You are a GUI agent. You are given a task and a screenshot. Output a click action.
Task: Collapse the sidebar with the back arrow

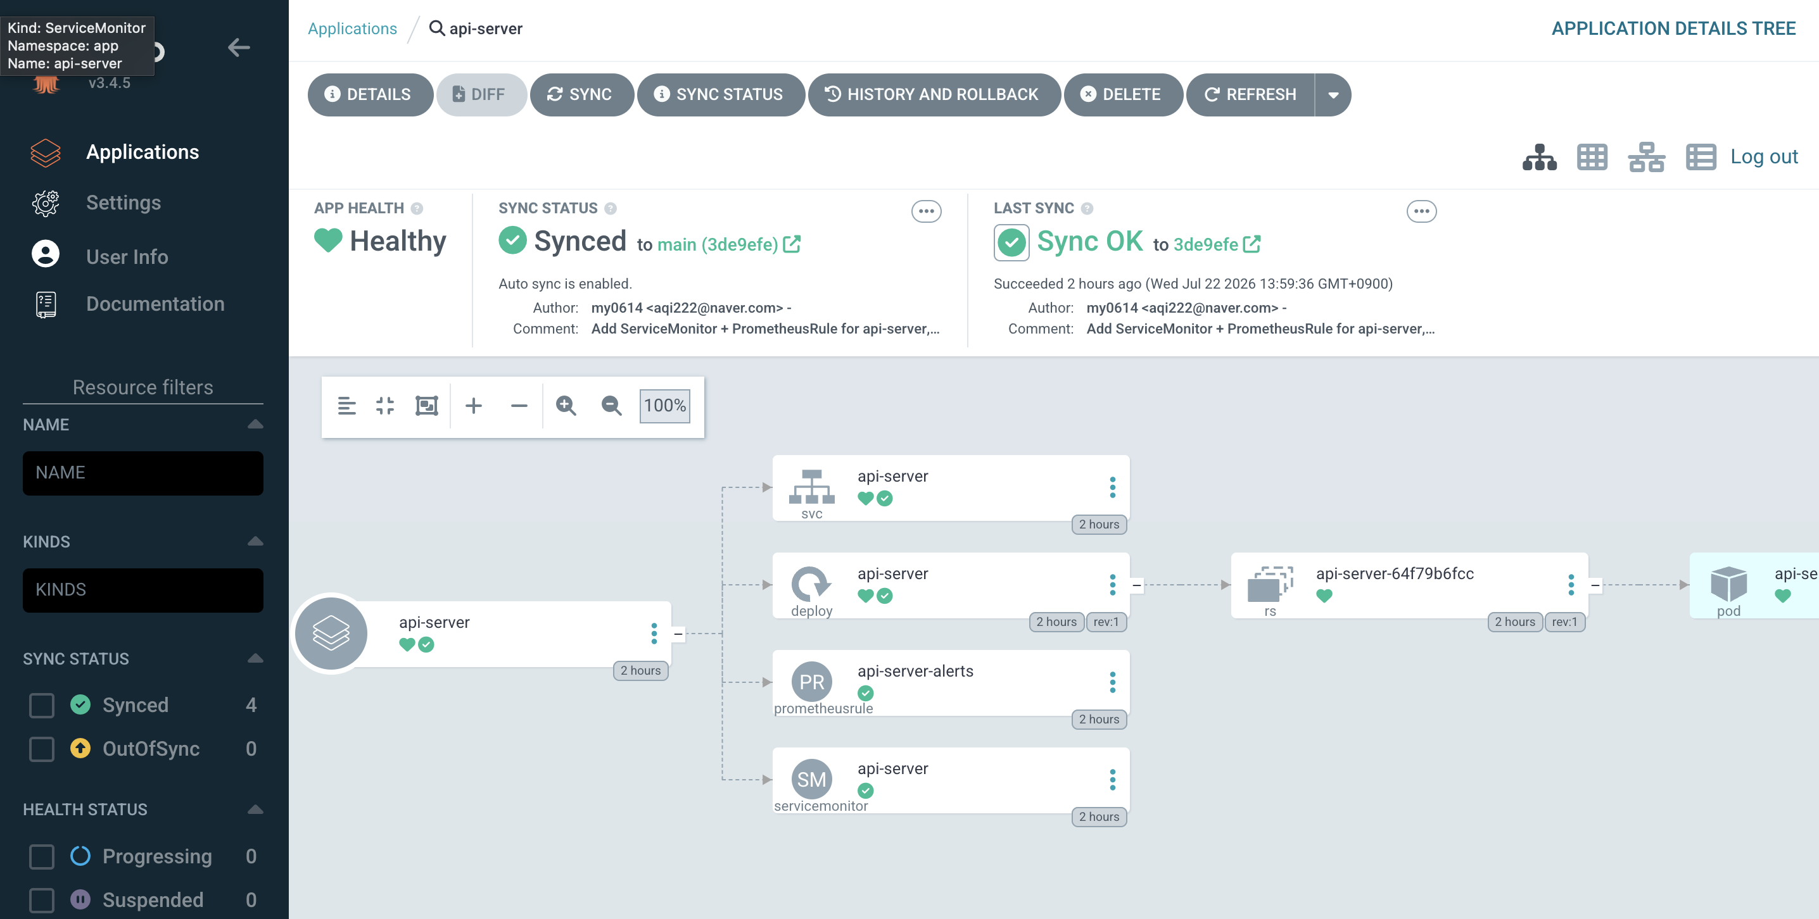pyautogui.click(x=239, y=47)
